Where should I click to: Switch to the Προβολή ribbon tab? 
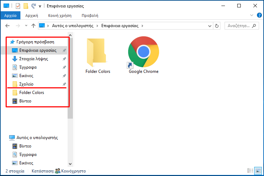tap(90, 15)
